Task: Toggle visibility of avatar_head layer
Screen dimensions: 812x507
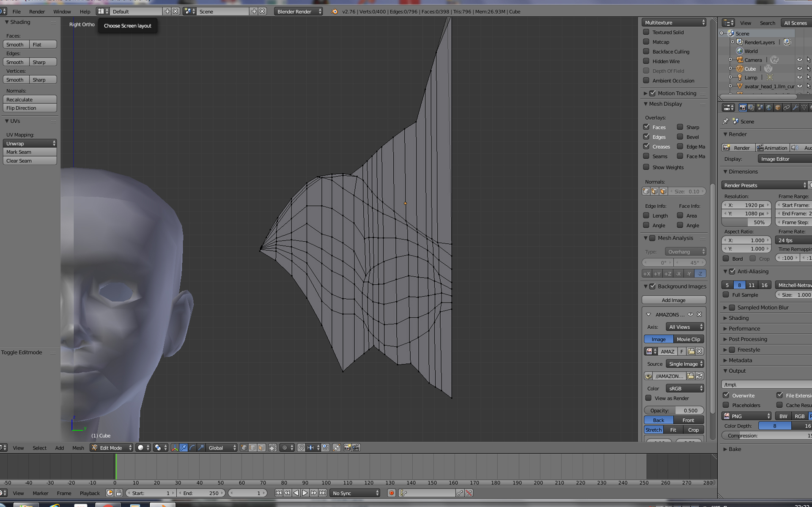Action: (x=798, y=86)
